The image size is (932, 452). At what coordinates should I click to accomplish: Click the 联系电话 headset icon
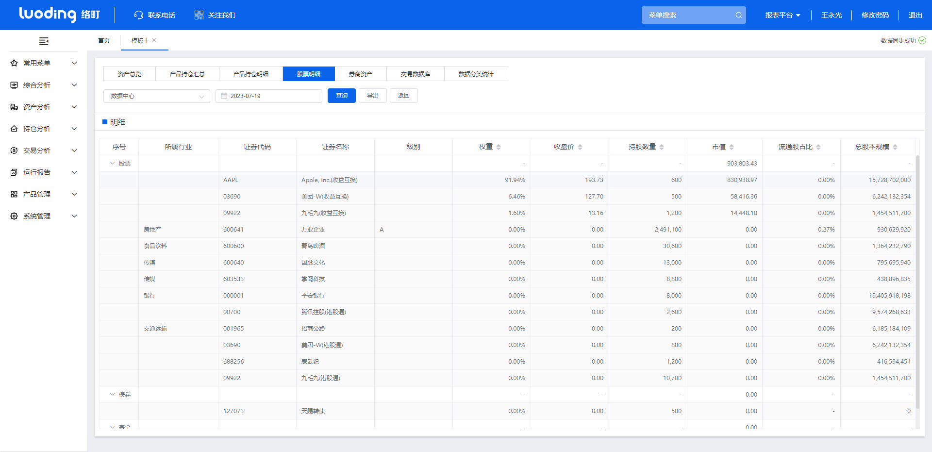click(x=139, y=15)
